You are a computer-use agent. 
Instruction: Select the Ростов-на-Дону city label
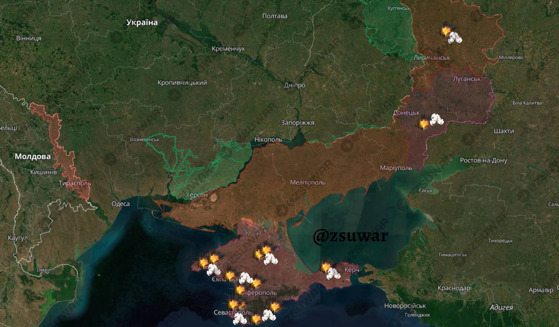483,160
